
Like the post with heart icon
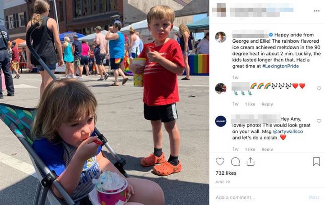220,161
